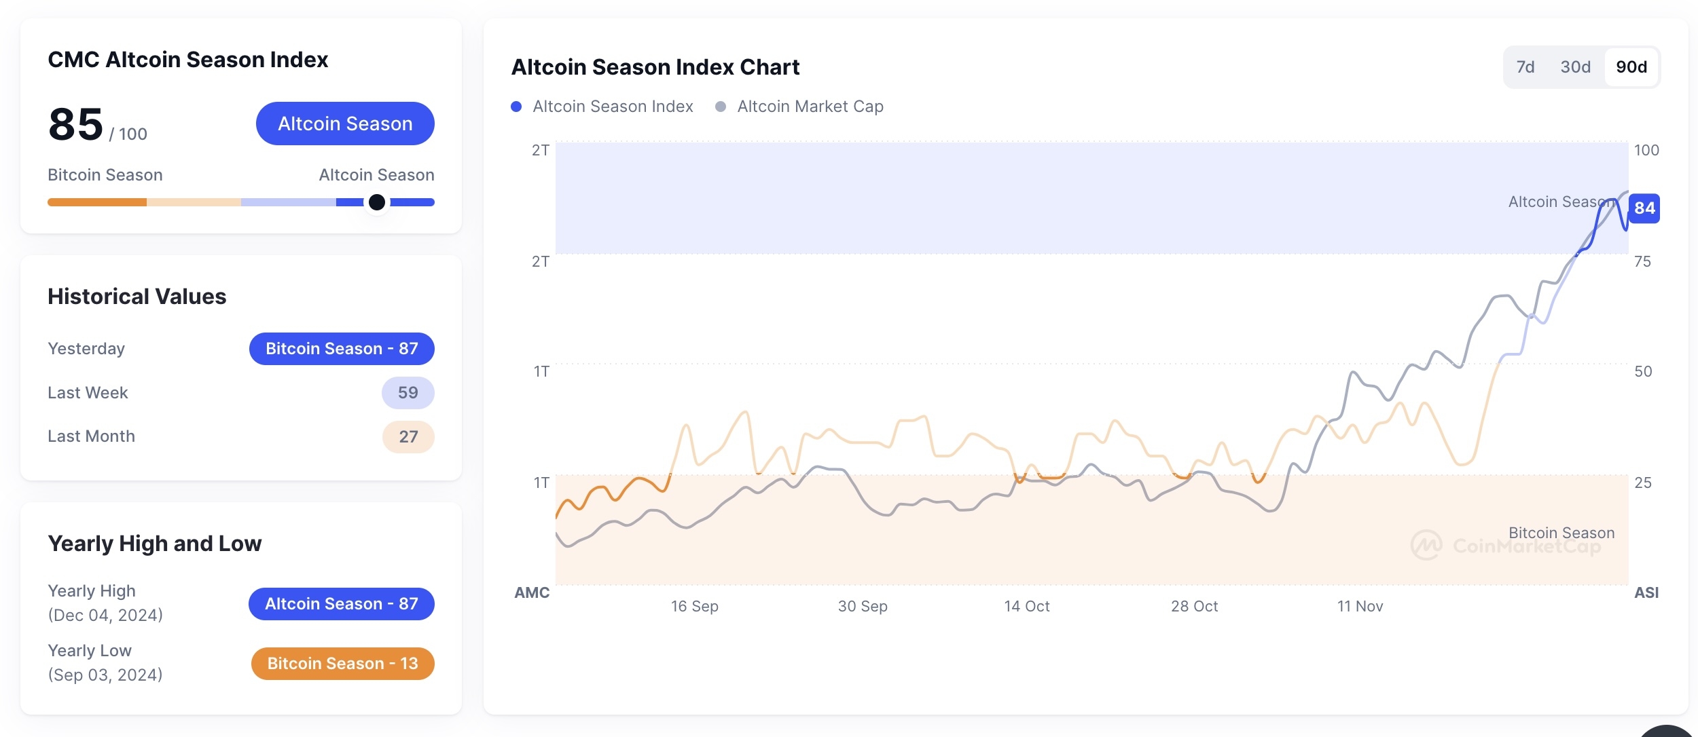Click the season index slider knob
The width and height of the screenshot is (1698, 737).
click(x=377, y=202)
